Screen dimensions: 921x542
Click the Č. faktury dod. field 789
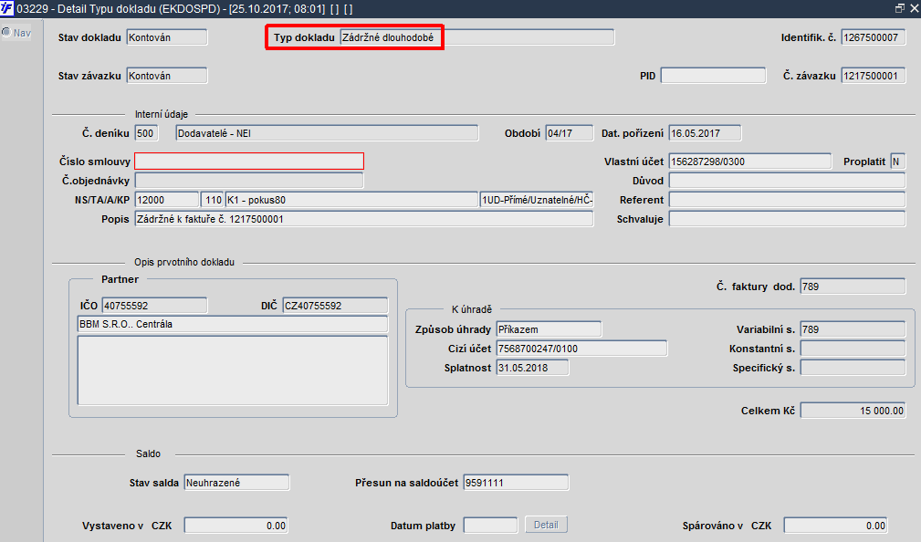(x=853, y=287)
